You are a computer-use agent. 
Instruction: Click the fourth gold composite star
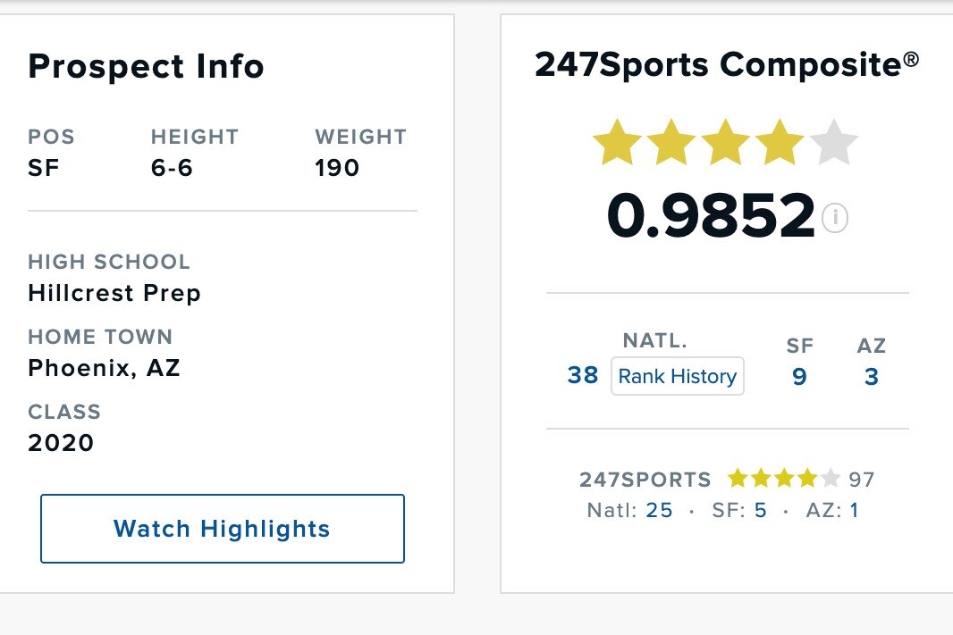pos(780,145)
